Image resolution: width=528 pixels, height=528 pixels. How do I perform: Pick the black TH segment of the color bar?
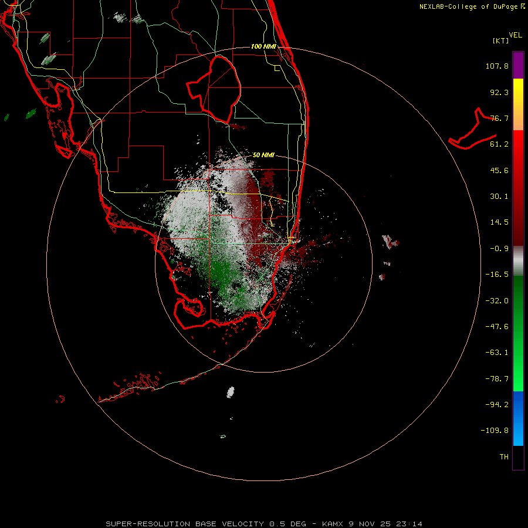(x=518, y=457)
